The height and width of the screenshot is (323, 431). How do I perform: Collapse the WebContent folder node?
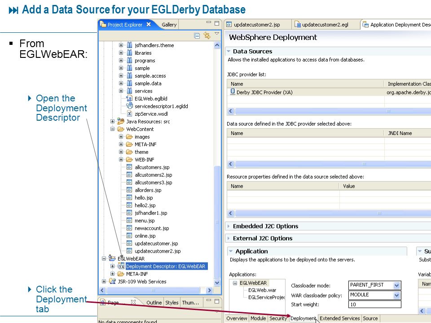112,129
